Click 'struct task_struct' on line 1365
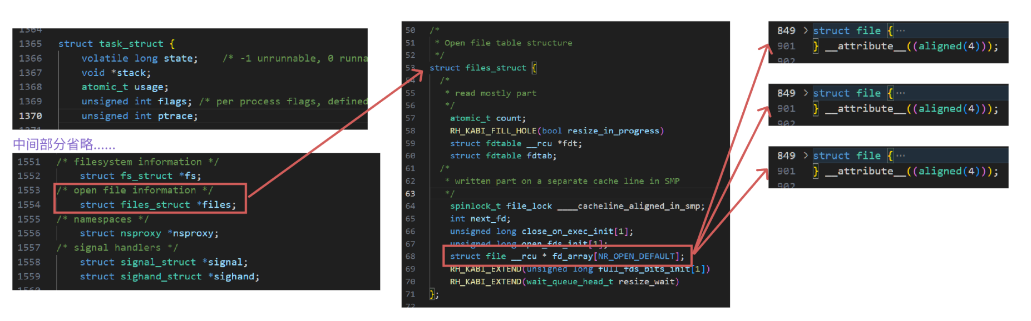Image resolution: width=1031 pixels, height=321 pixels. 110,44
